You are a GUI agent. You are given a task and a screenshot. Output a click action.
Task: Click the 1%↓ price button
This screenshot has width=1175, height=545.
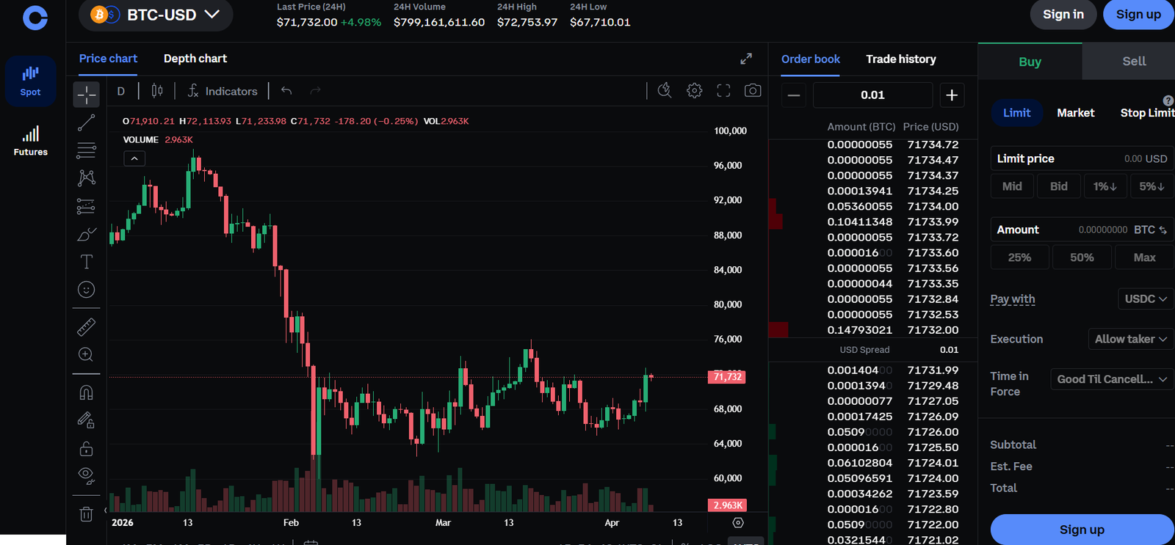tap(1105, 186)
